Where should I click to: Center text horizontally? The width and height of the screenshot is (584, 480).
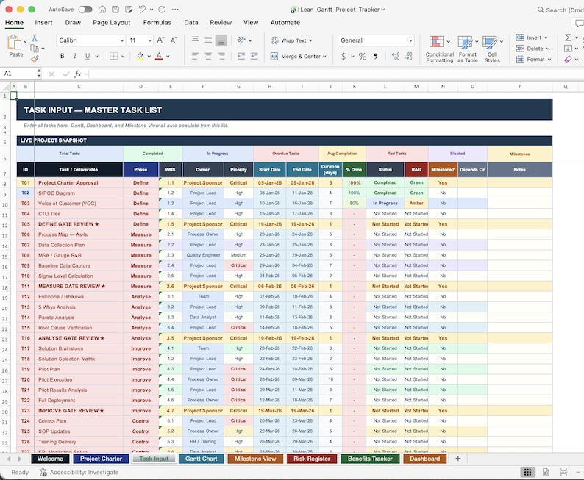click(x=208, y=56)
